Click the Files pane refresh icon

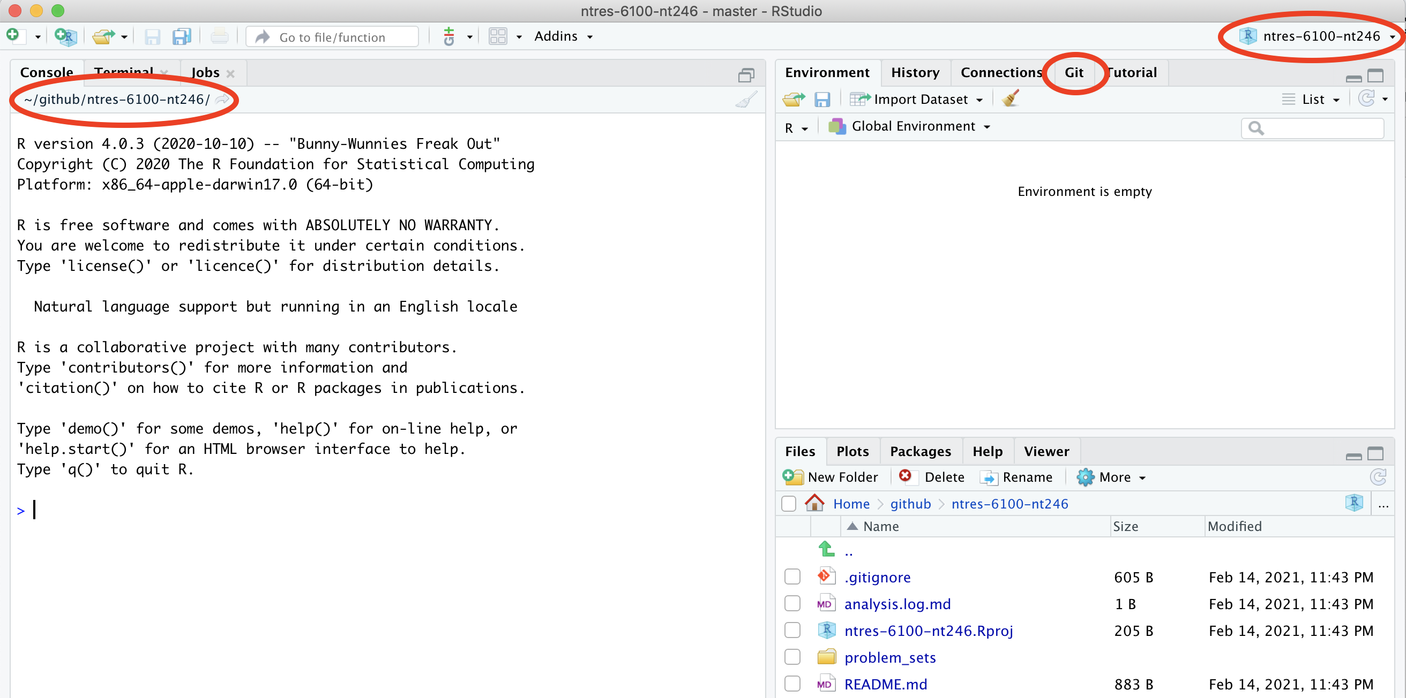click(x=1378, y=477)
